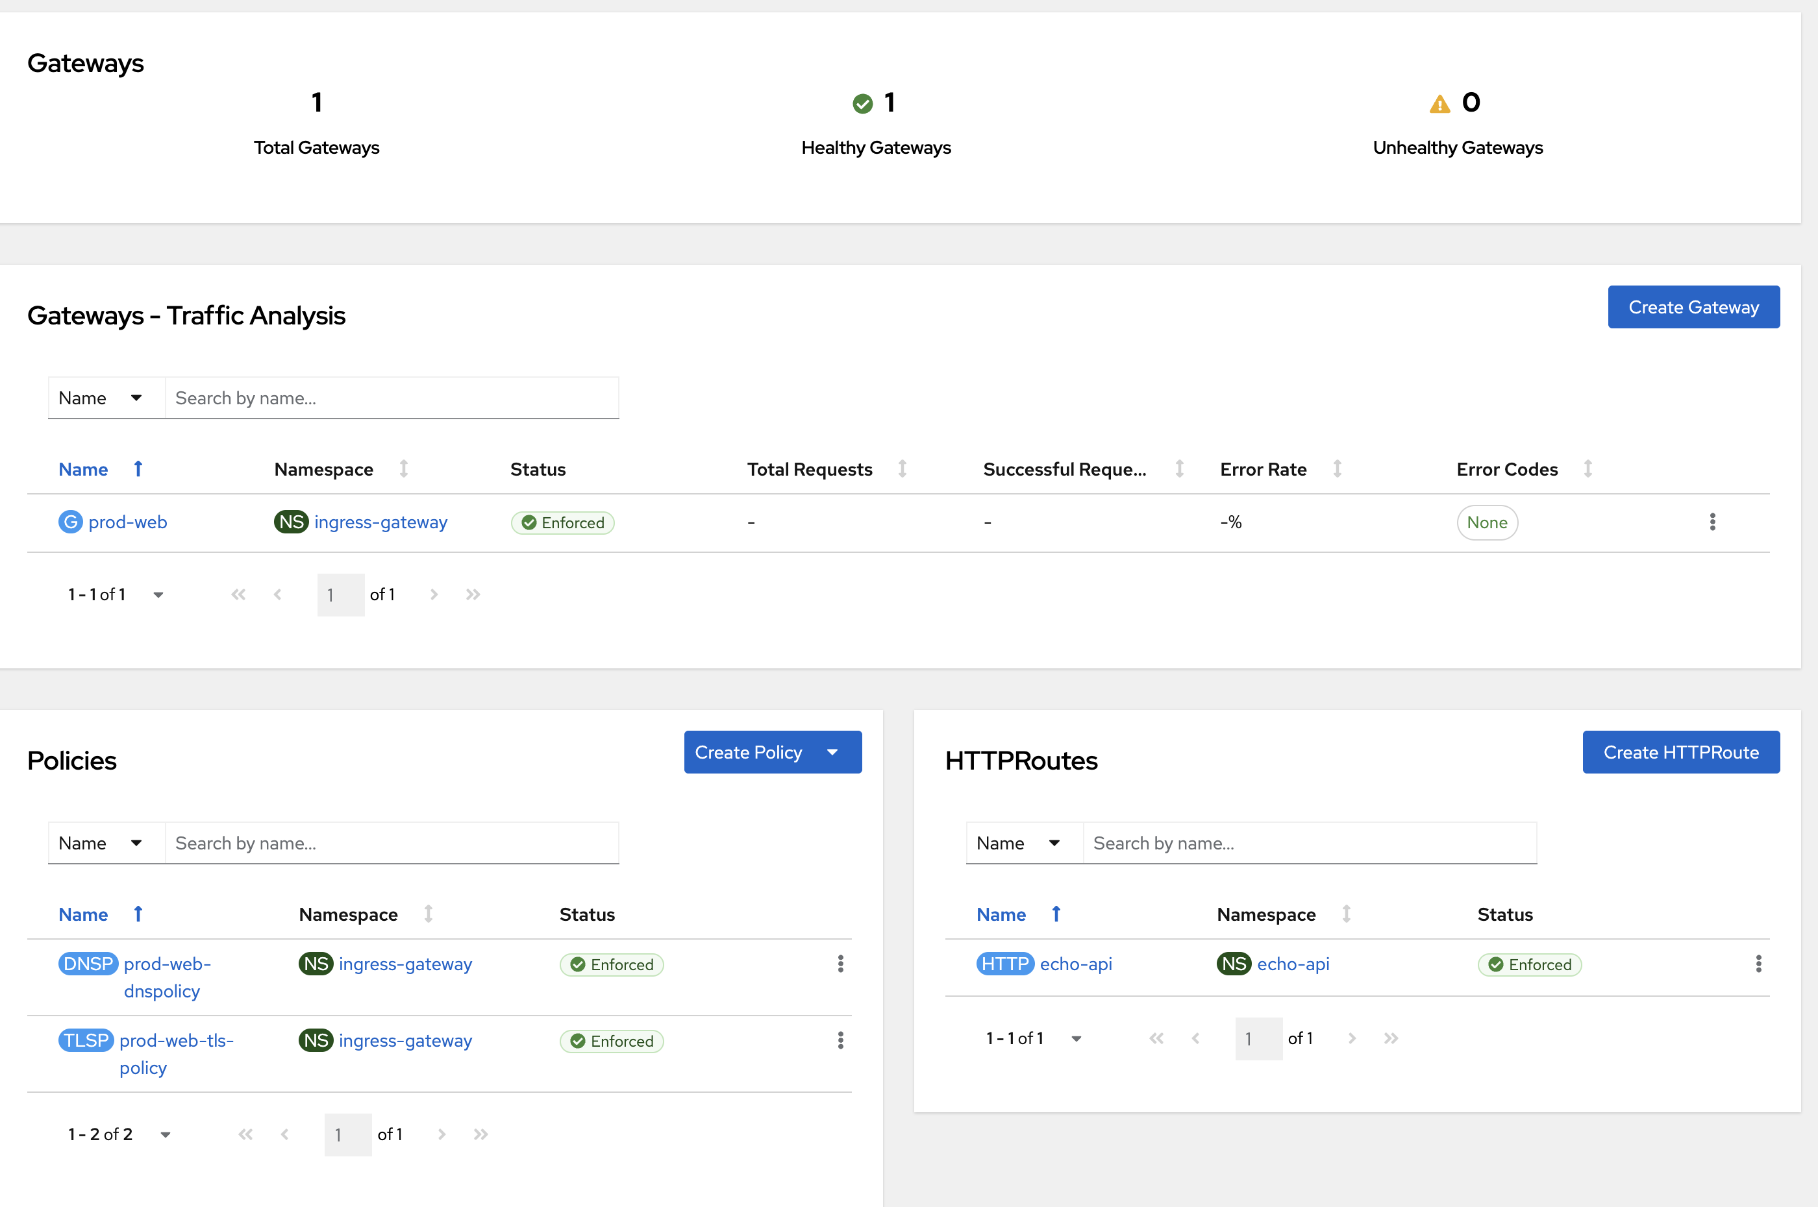1818x1207 pixels.
Task: Click Enforced status of prod-web-tls-policy
Action: point(612,1041)
